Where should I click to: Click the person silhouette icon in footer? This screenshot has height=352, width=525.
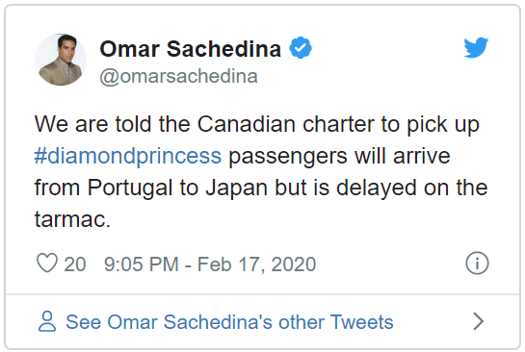pyautogui.click(x=47, y=321)
